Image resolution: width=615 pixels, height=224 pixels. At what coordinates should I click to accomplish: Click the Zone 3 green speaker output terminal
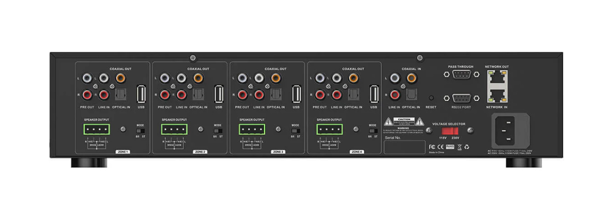(252, 129)
